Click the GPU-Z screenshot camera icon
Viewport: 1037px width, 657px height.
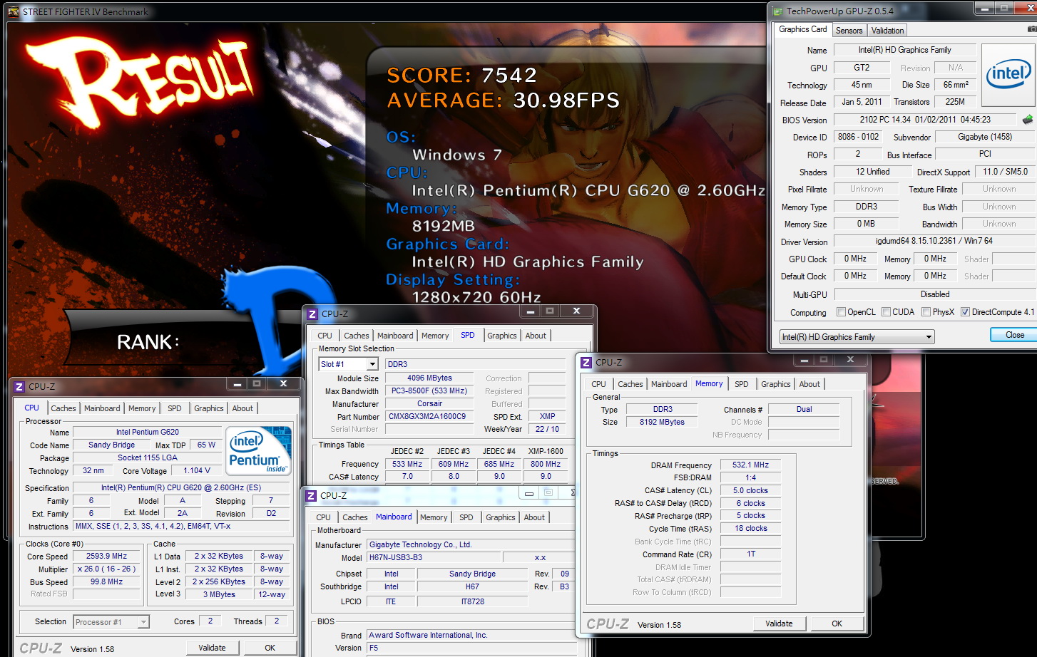1032,29
